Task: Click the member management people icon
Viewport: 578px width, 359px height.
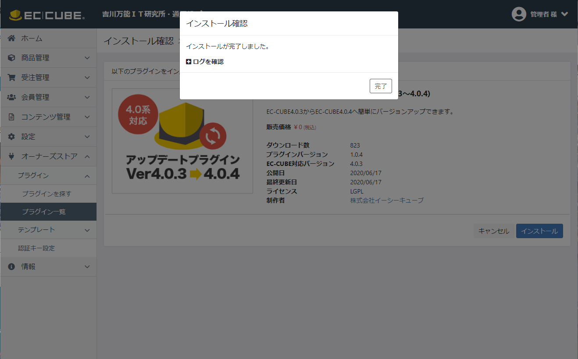Action: click(x=12, y=97)
